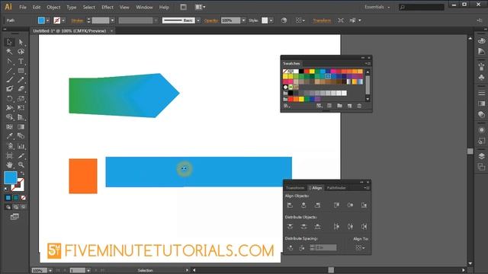
Task: Pick the Rectangle tool
Action: (21, 71)
